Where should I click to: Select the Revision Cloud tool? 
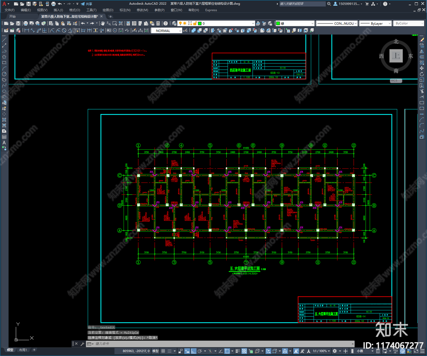pyautogui.click(x=4, y=80)
